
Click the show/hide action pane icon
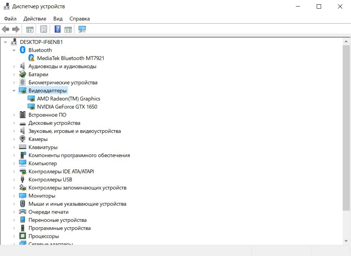point(68,29)
